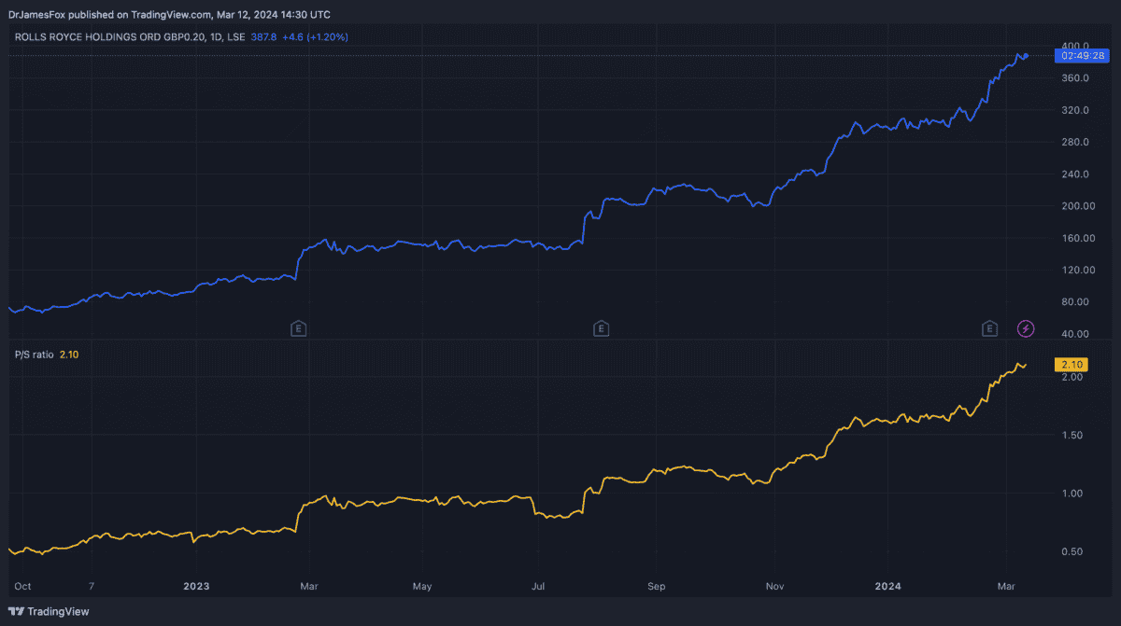Click the 387.8 last price in legend
Viewport: 1121px width, 626px height.
coord(264,37)
